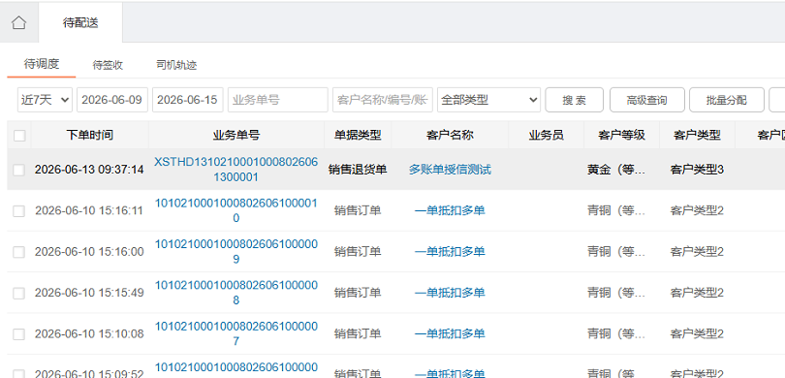Select the 客户类型3 cell
The width and height of the screenshot is (785, 378).
coord(697,170)
